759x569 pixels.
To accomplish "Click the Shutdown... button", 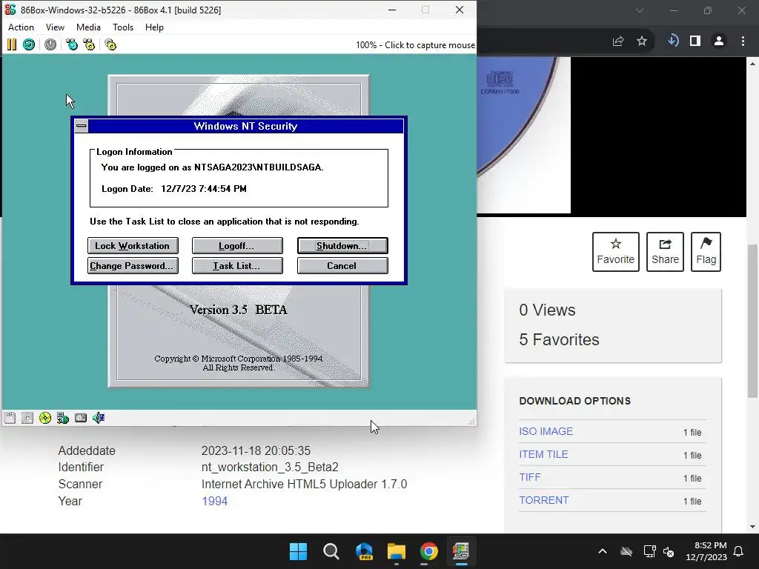I will 342,246.
